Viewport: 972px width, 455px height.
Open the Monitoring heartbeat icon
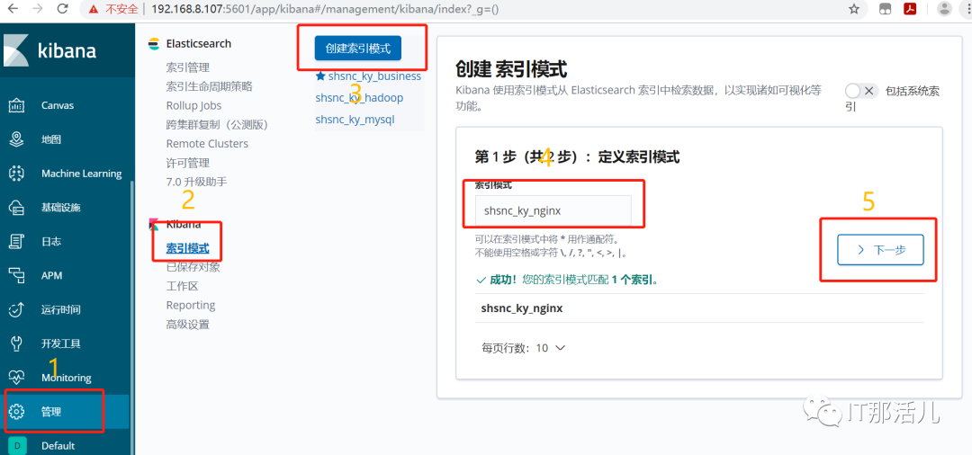coord(16,378)
